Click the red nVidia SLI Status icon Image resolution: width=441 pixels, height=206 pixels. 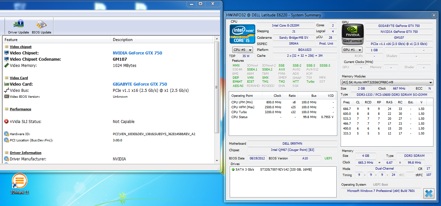tap(6, 121)
